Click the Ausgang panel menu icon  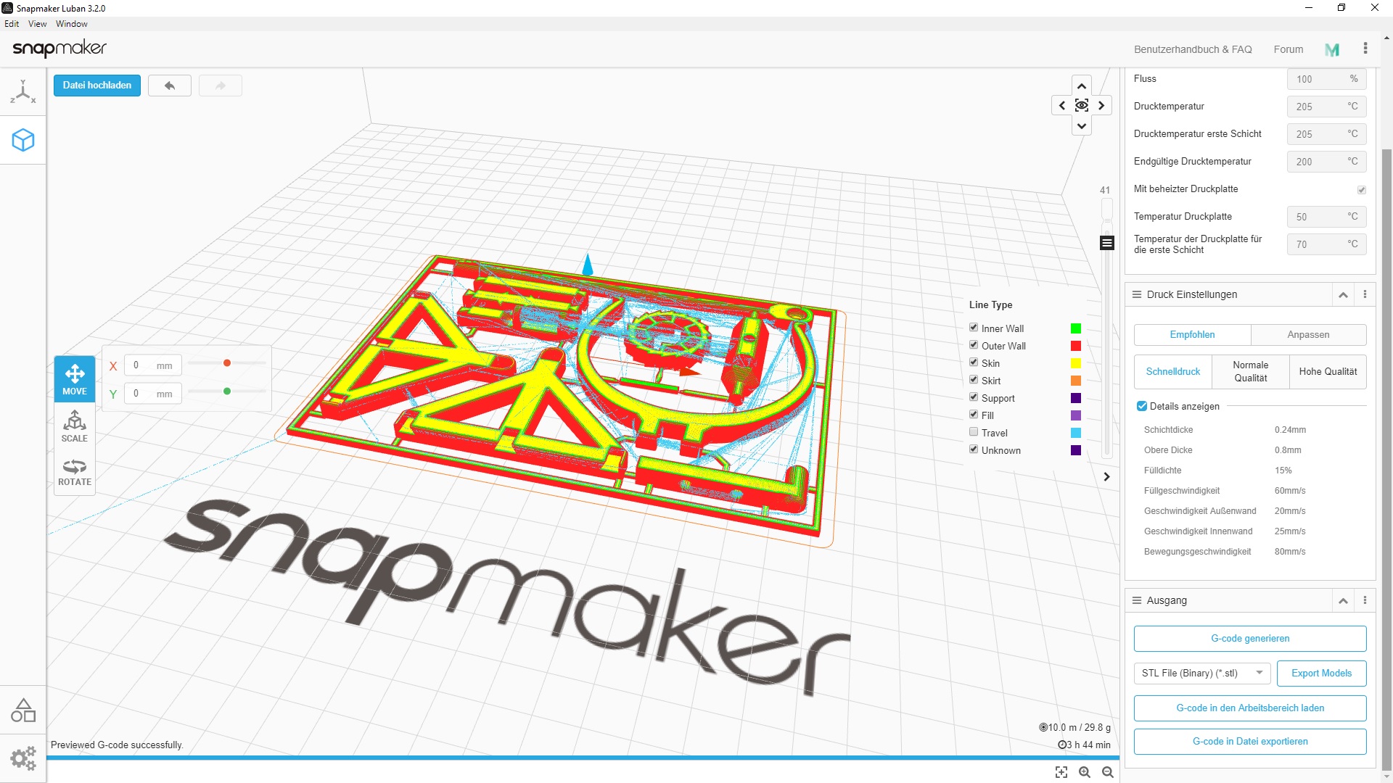[x=1137, y=600]
